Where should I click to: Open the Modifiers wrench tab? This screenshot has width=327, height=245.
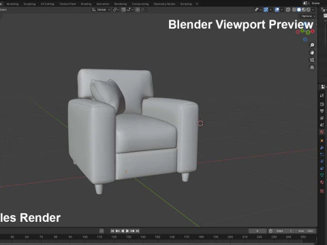[x=322, y=148]
